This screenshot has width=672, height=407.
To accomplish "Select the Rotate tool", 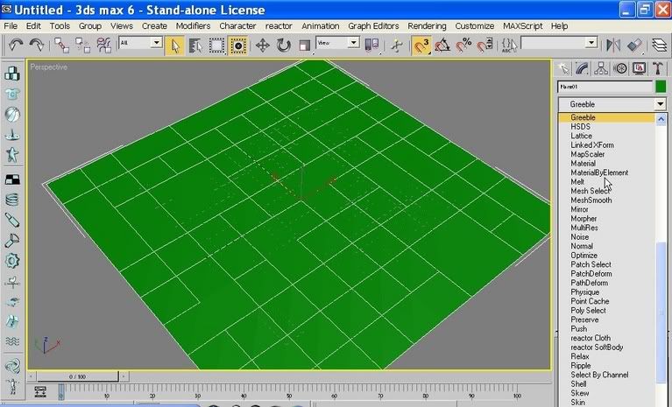I will coord(283,45).
